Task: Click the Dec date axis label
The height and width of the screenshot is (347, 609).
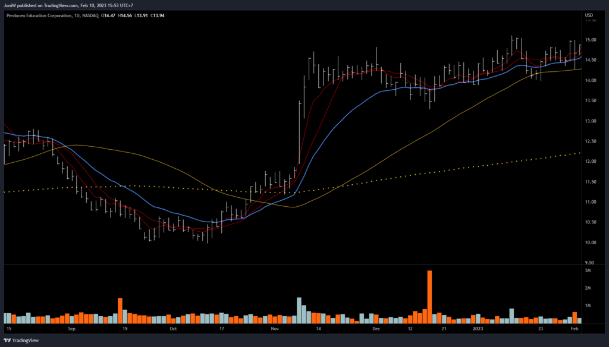Action: point(376,328)
